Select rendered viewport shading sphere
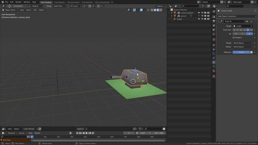Viewport: 258px width, 145px height. click(161, 10)
